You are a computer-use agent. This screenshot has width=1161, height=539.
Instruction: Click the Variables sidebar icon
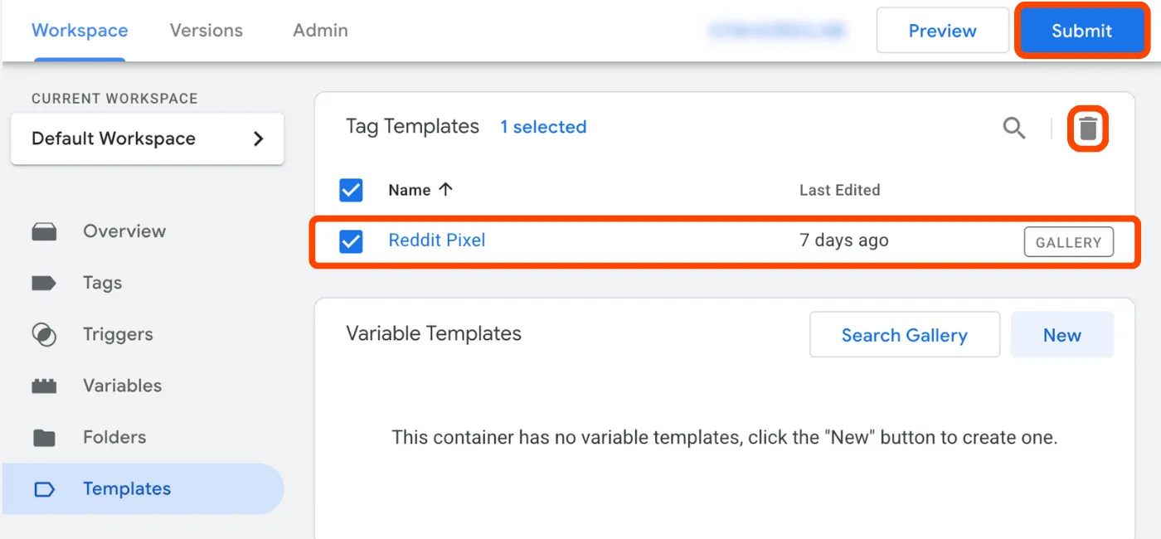coord(44,386)
